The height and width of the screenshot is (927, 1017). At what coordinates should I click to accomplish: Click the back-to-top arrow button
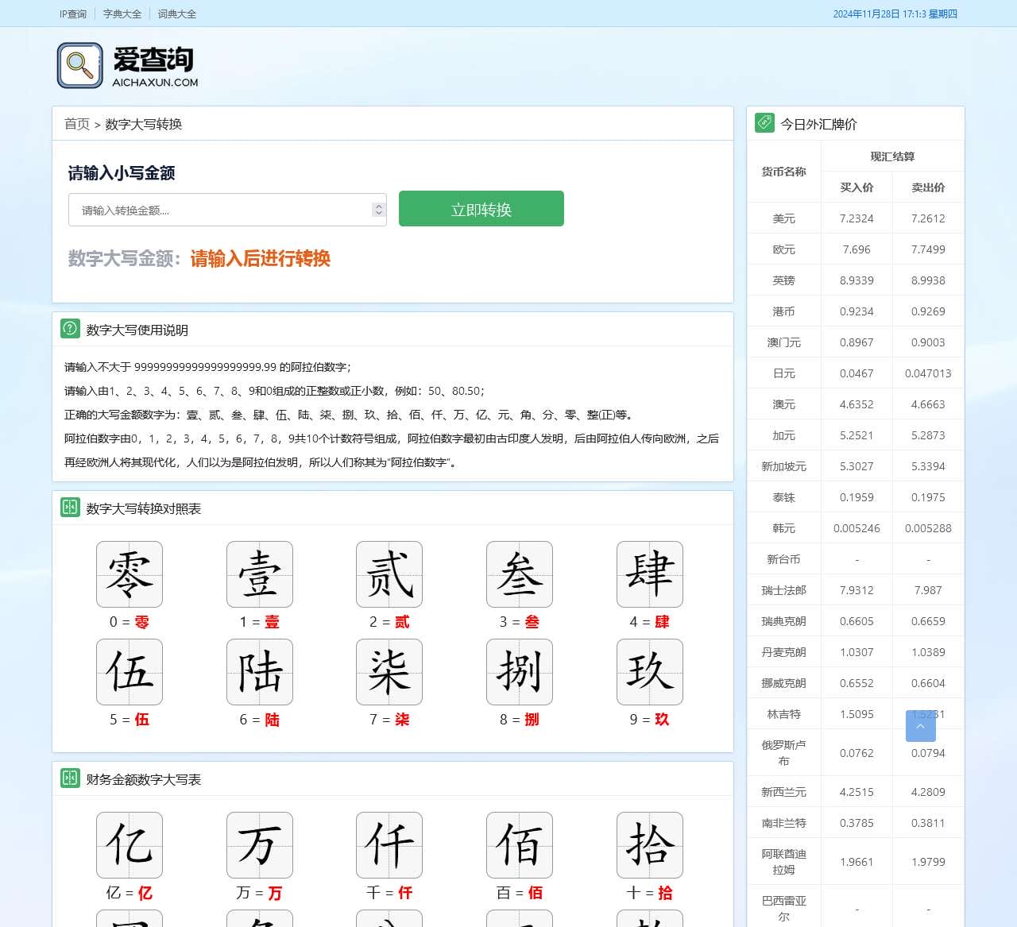click(x=921, y=726)
